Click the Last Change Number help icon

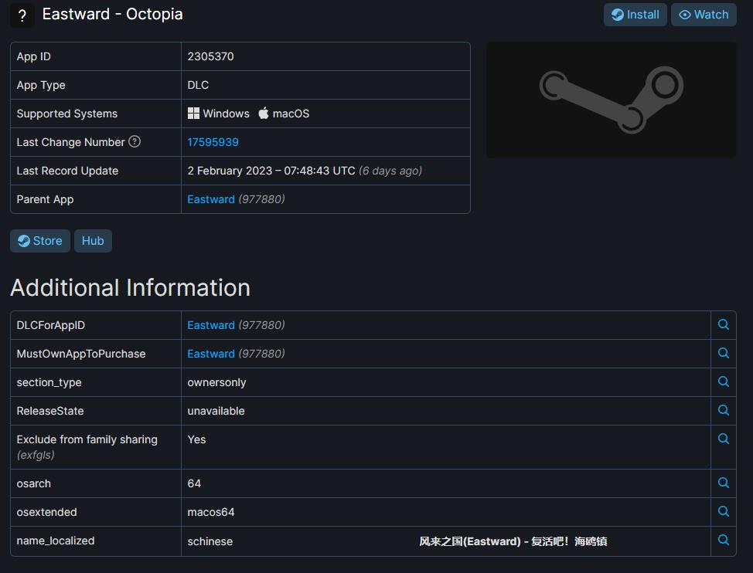[x=135, y=141]
